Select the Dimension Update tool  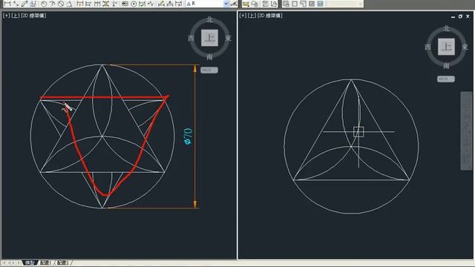click(x=179, y=4)
